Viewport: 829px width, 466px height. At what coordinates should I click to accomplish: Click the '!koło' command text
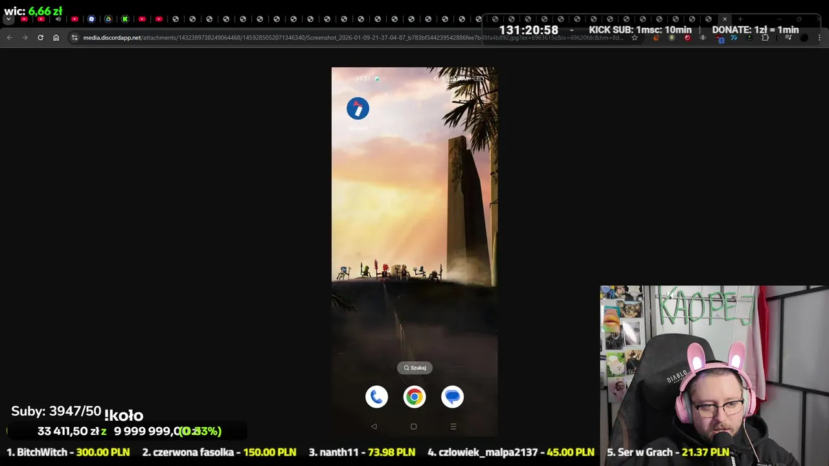[x=124, y=416]
